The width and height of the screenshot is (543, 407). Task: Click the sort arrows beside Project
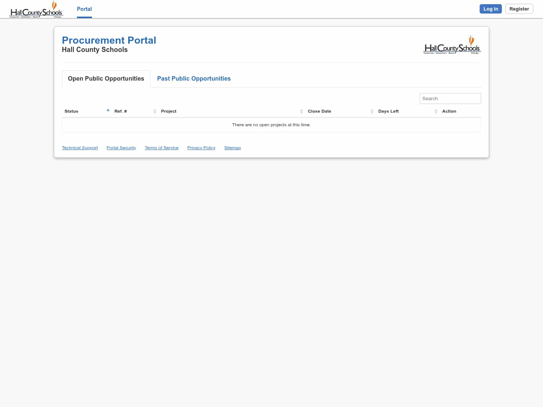click(x=301, y=111)
